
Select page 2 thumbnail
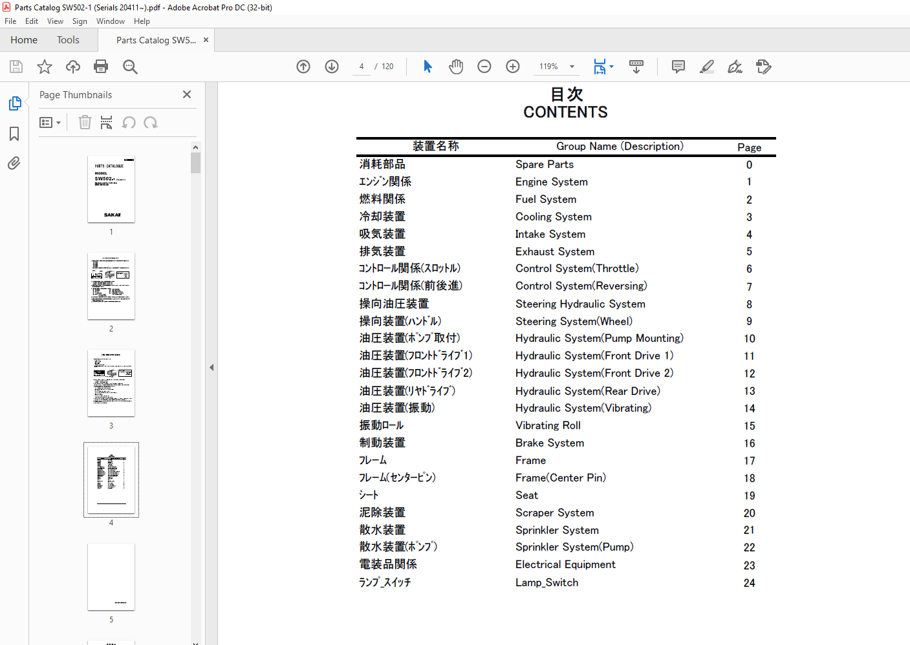pos(111,286)
